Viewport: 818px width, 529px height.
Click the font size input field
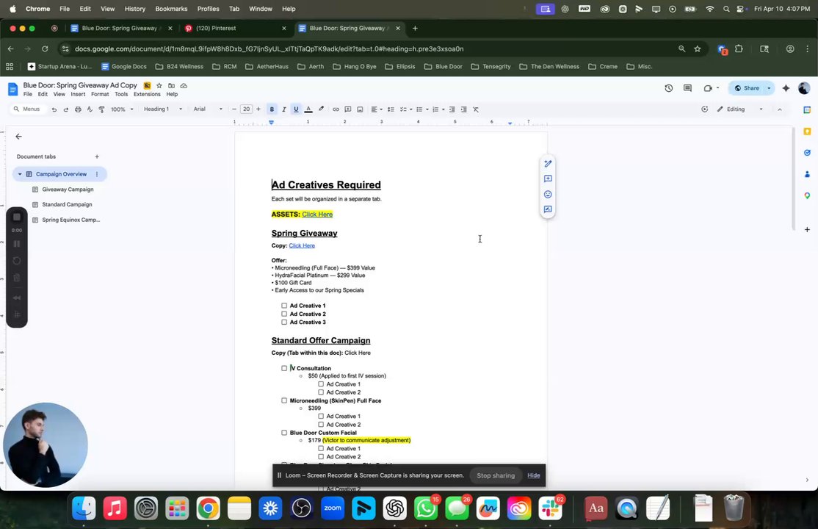(246, 109)
